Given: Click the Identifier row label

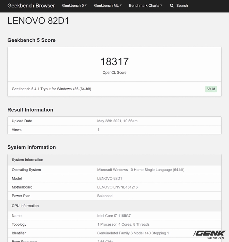Looking at the screenshot, I should pyautogui.click(x=19, y=233).
